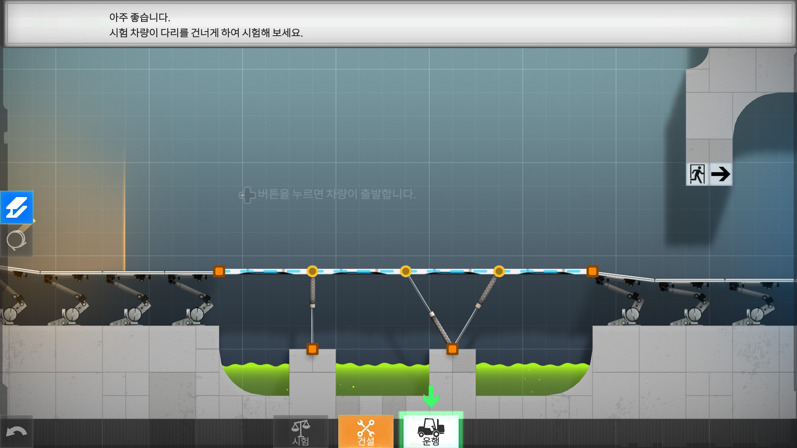The width and height of the screenshot is (797, 448).
Task: Click the orange anchor on left pillar
Action: pyautogui.click(x=312, y=349)
